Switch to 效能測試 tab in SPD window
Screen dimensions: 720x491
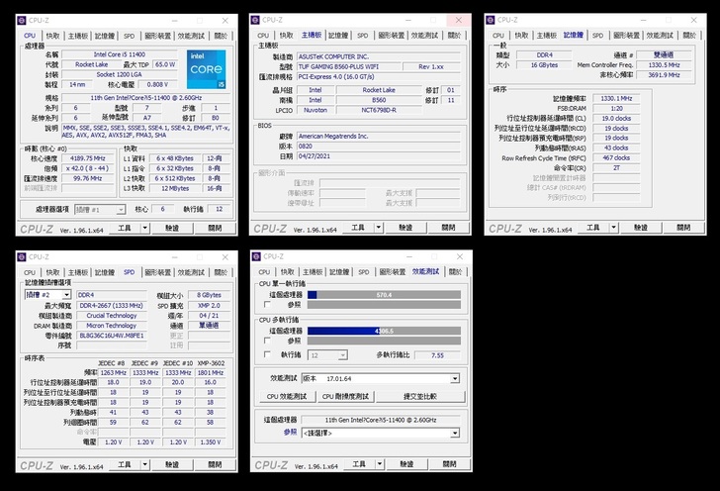[x=191, y=272]
